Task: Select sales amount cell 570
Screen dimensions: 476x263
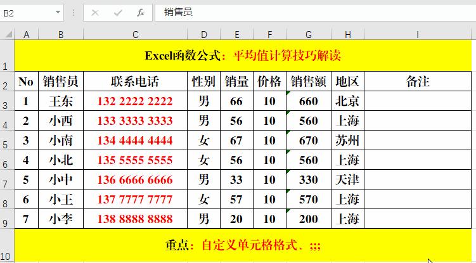Action: pos(309,199)
